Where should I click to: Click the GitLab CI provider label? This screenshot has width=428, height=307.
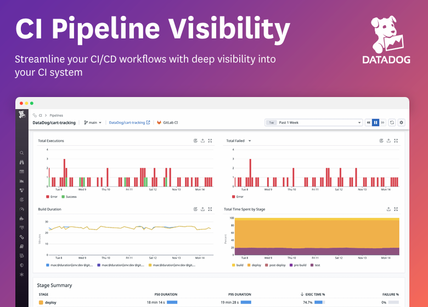(x=170, y=123)
